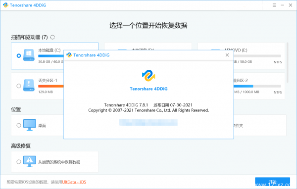This screenshot has width=297, height=189.
Task: Minimize the main 4DDiG window
Action: pyautogui.click(x=282, y=5)
